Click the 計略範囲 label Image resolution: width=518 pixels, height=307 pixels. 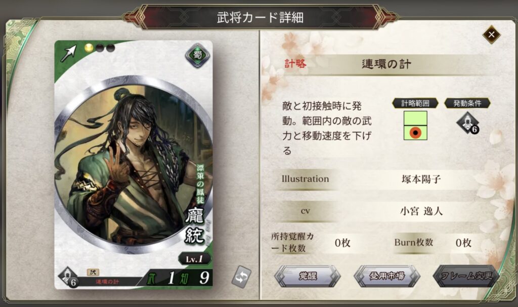[x=415, y=103]
